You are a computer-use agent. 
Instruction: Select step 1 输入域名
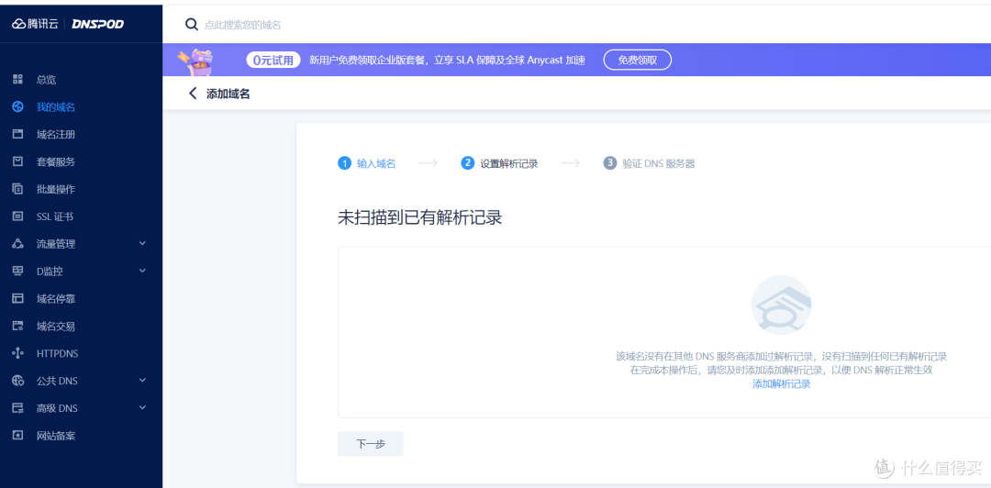[x=366, y=163]
